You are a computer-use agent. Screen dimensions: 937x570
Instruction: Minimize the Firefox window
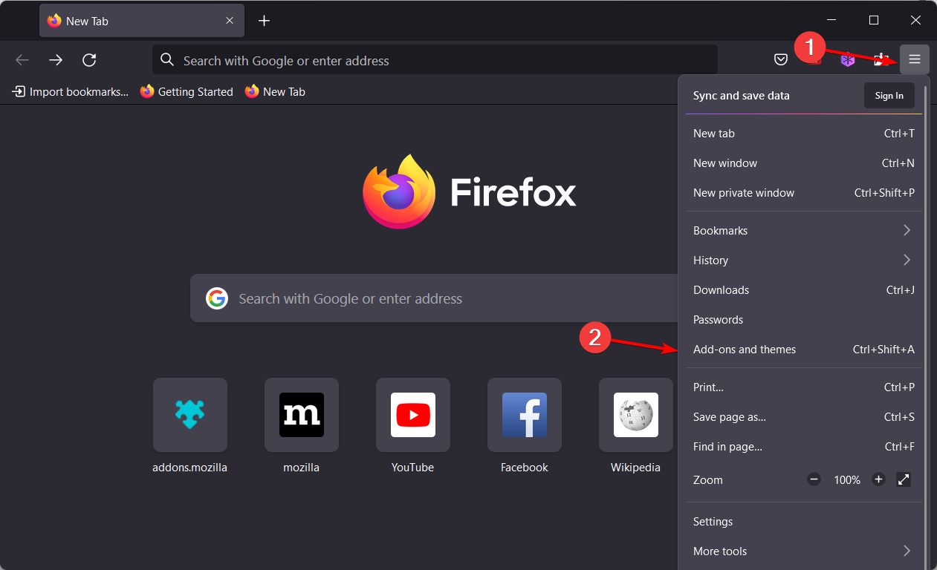(831, 20)
